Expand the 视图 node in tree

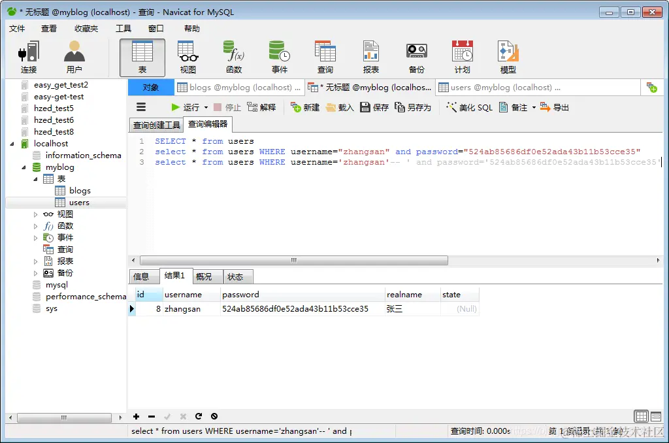35,214
